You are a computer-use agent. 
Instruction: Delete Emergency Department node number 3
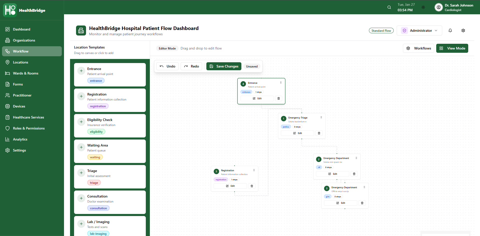(362, 203)
